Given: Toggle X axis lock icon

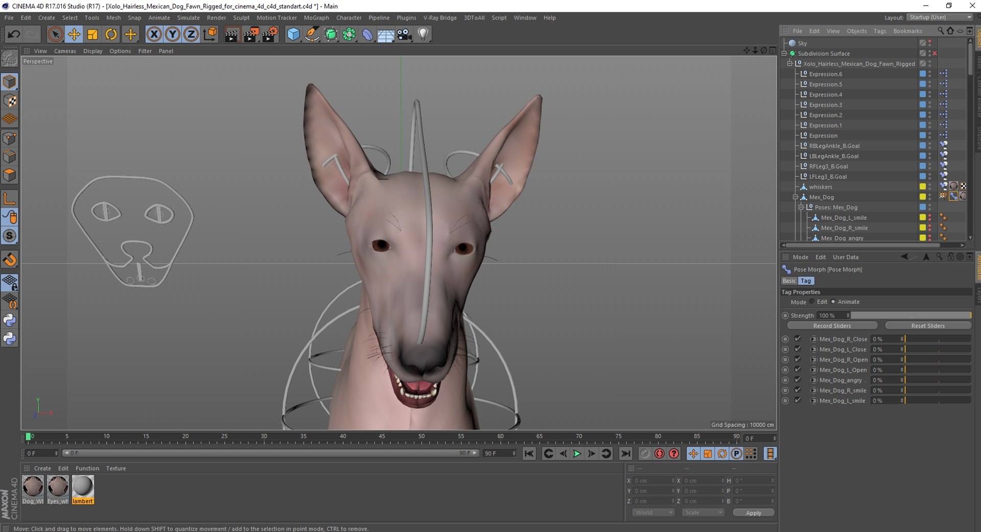Looking at the screenshot, I should click(x=154, y=34).
